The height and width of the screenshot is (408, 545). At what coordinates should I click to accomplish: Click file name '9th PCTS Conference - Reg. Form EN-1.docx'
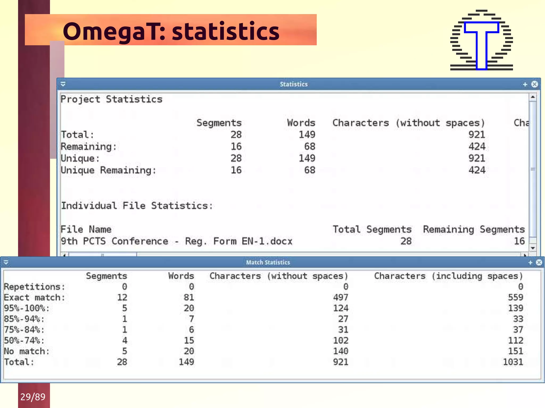(x=176, y=241)
